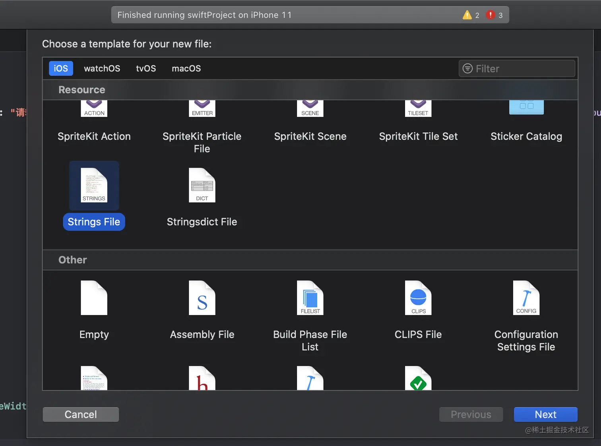This screenshot has width=601, height=446.
Task: Select the Stringsdict DICT file icon
Action: pos(202,185)
